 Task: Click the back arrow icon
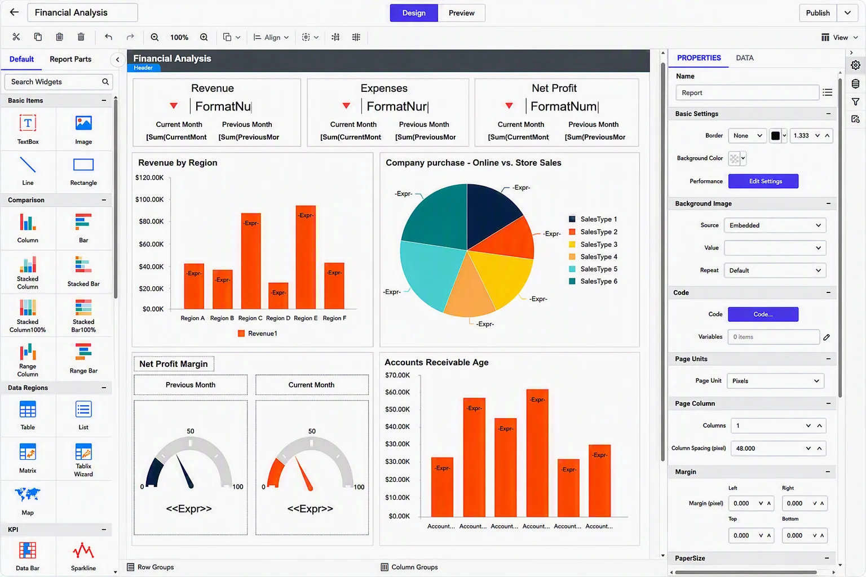tap(14, 12)
